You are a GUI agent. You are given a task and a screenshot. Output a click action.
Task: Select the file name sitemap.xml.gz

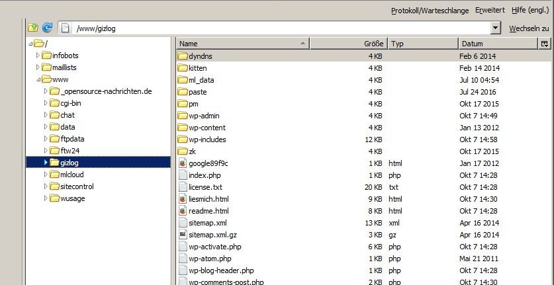click(x=212, y=235)
